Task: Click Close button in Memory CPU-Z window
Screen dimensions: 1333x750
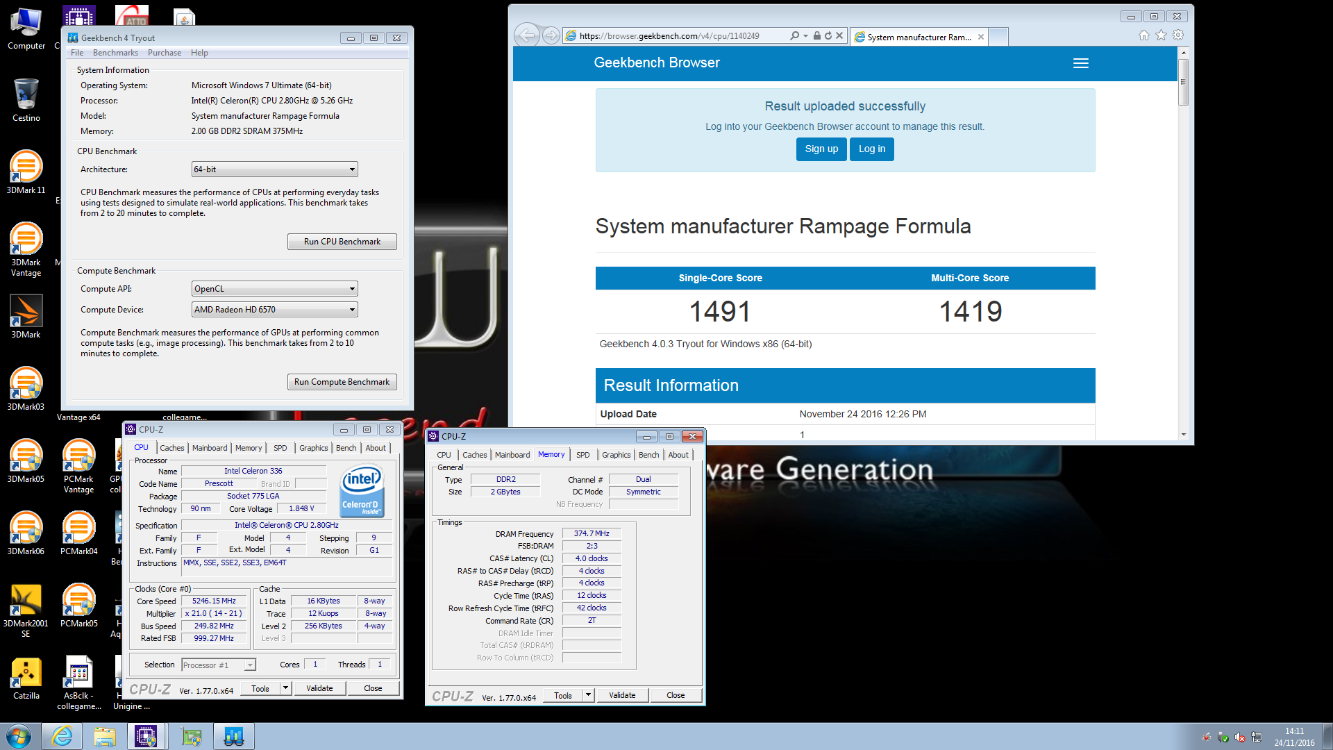Action: pos(676,695)
